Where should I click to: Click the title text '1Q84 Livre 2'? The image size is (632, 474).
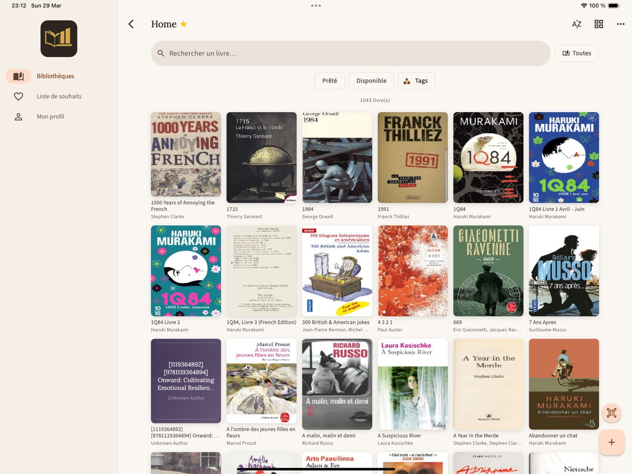tap(166, 323)
